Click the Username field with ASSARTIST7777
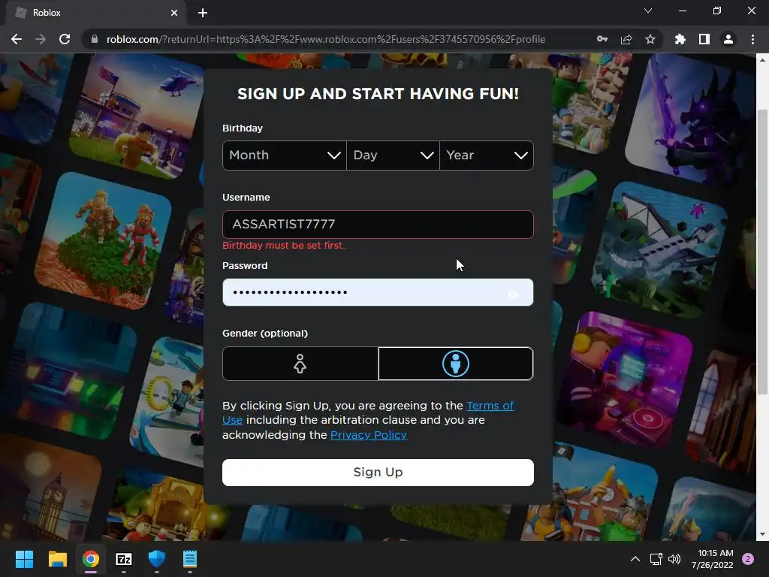 (378, 225)
